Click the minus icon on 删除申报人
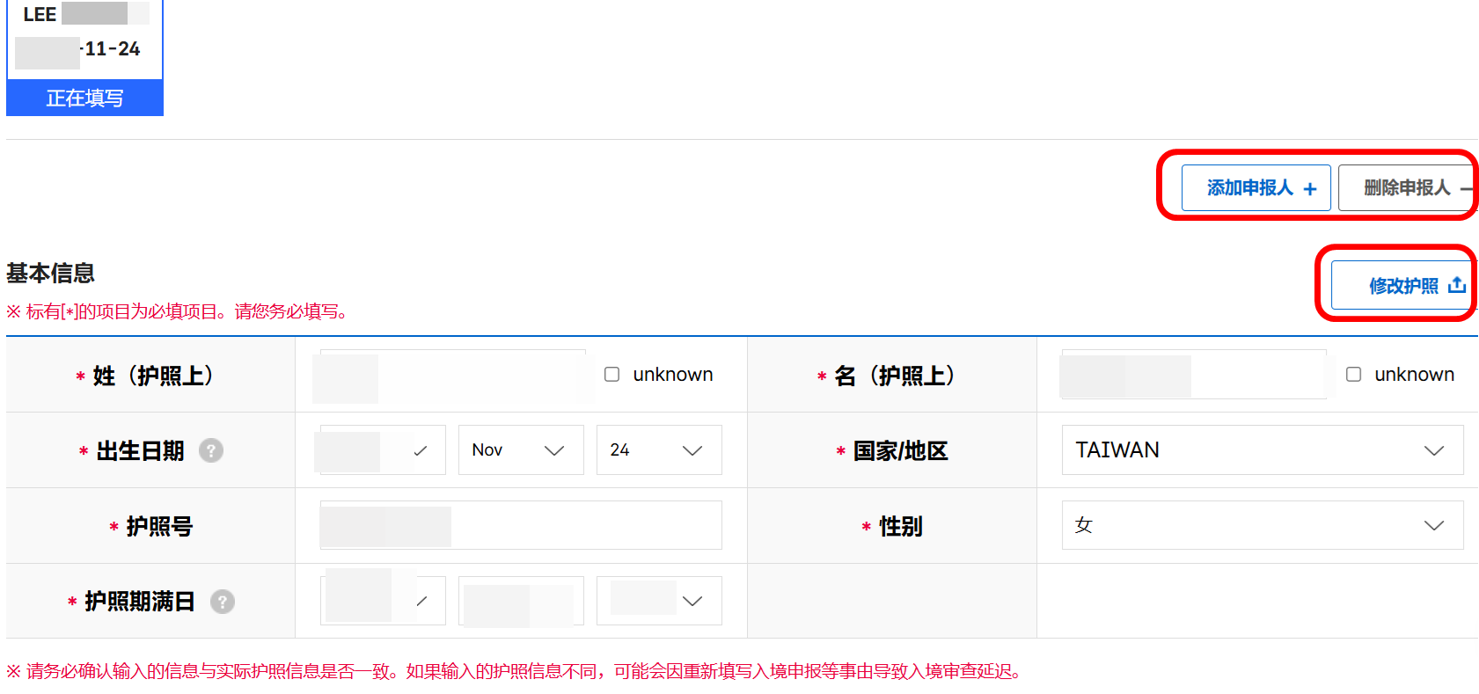The image size is (1479, 694). click(1466, 188)
